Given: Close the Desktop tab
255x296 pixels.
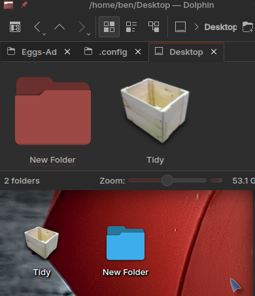Looking at the screenshot, I should tap(214, 52).
